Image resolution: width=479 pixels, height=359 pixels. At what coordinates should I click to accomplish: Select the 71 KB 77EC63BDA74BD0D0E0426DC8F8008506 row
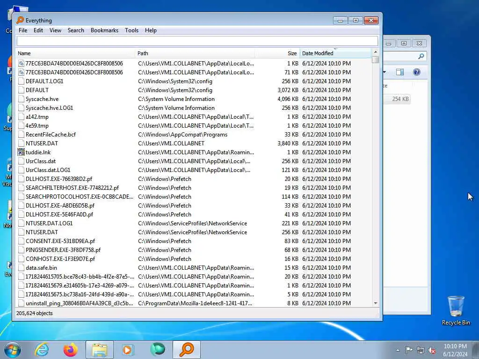[194, 72]
